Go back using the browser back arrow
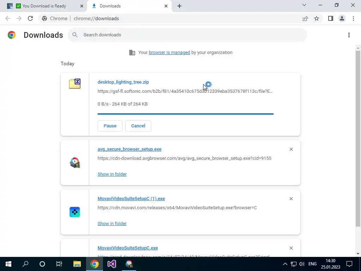This screenshot has height=271, width=361. 8,18
